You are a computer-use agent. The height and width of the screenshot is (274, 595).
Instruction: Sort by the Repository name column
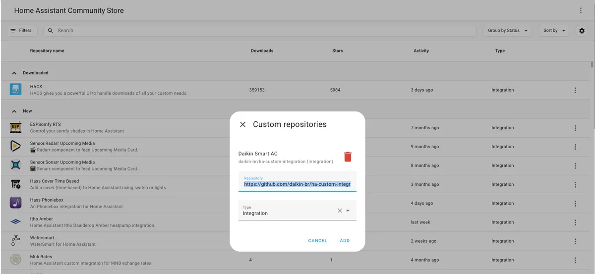click(x=47, y=51)
